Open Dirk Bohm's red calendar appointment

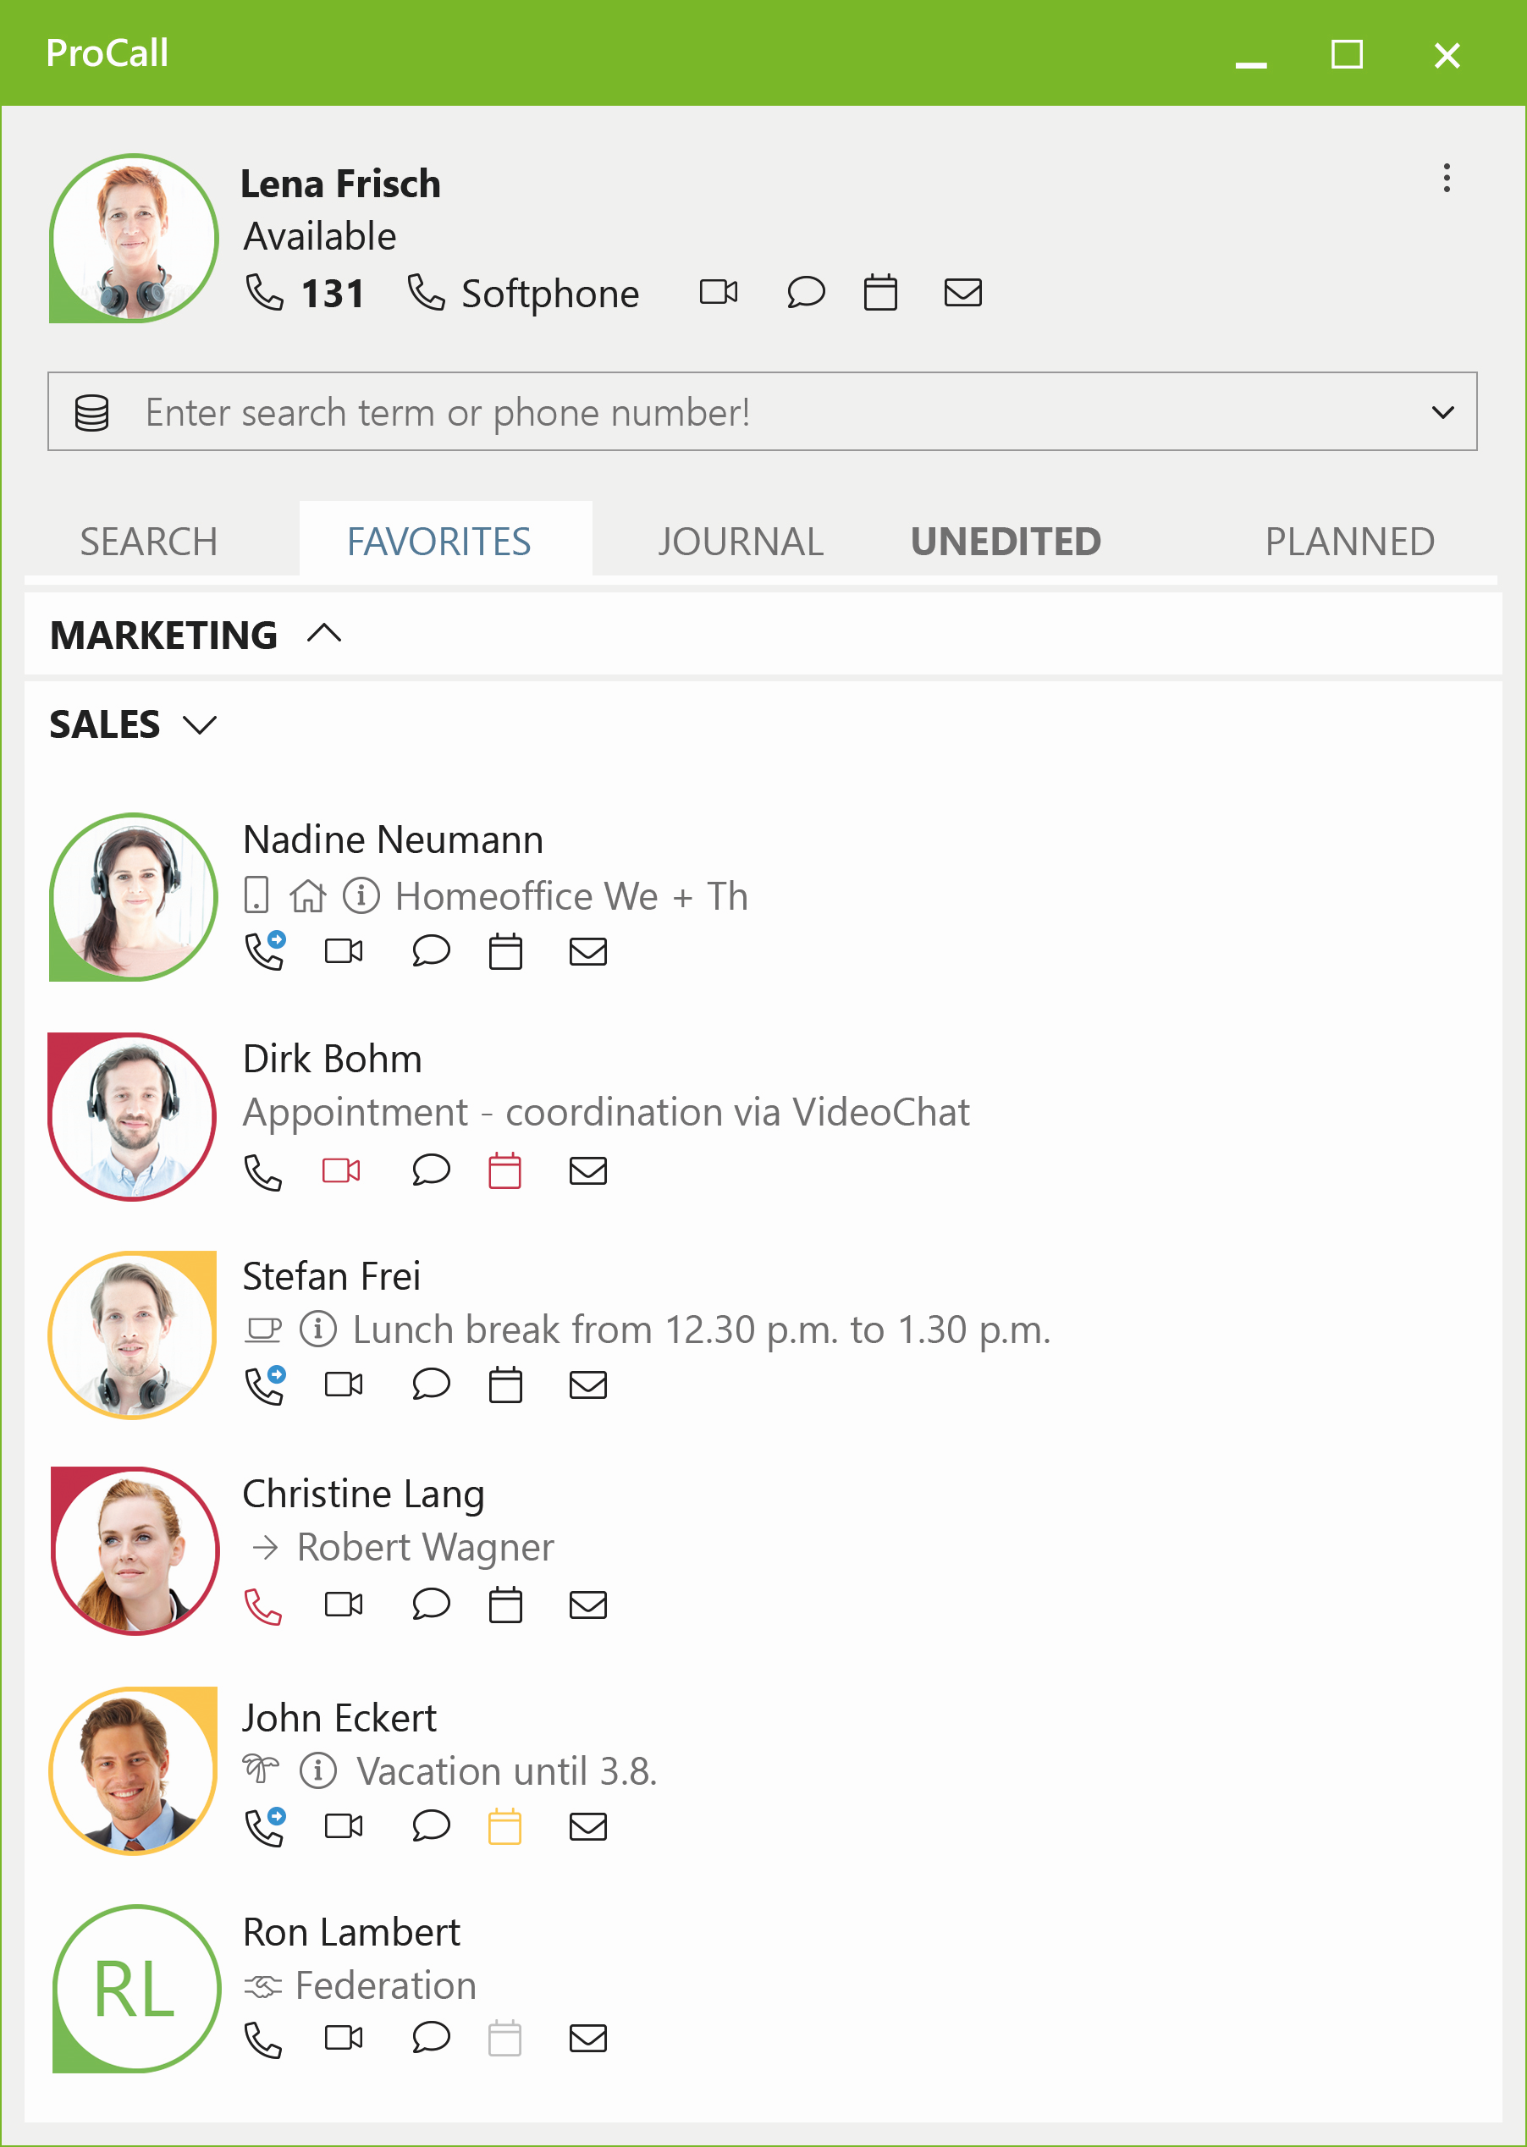[x=505, y=1170]
